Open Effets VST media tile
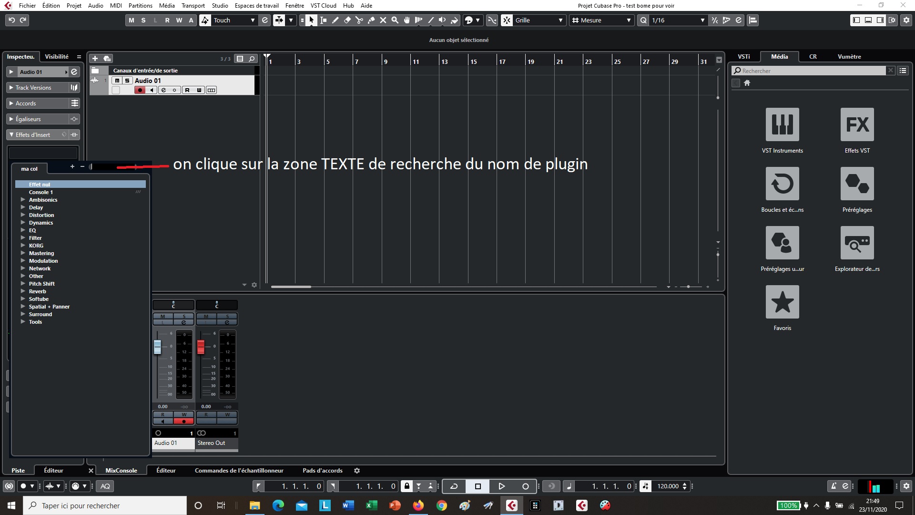Screen dimensions: 915x515 pyautogui.click(x=857, y=124)
